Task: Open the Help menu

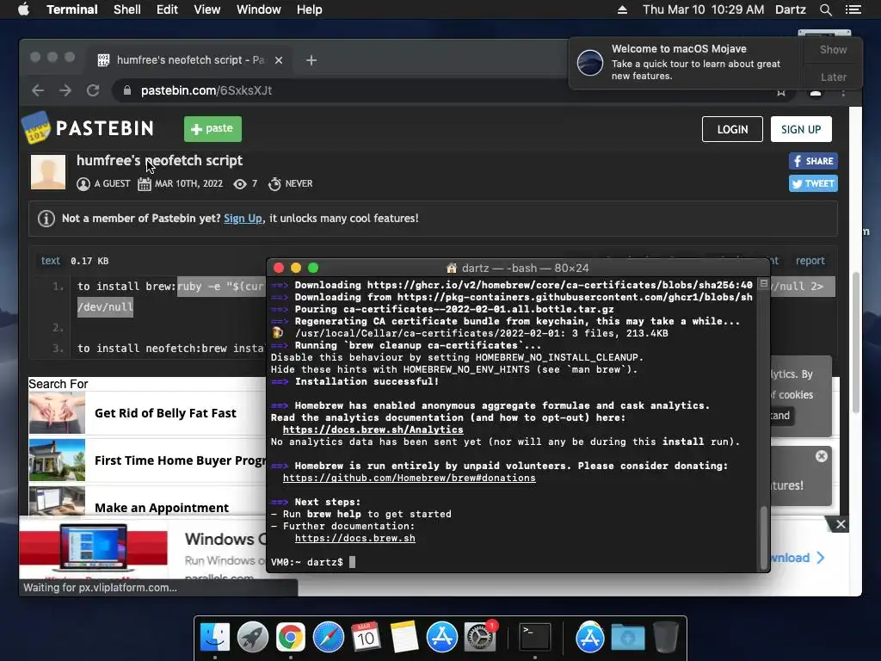Action: coord(310,9)
